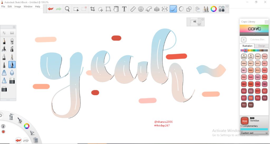This screenshot has height=144, width=270.
Task: Open the Color Editor wheel in the toolbar
Action: click(214, 9)
